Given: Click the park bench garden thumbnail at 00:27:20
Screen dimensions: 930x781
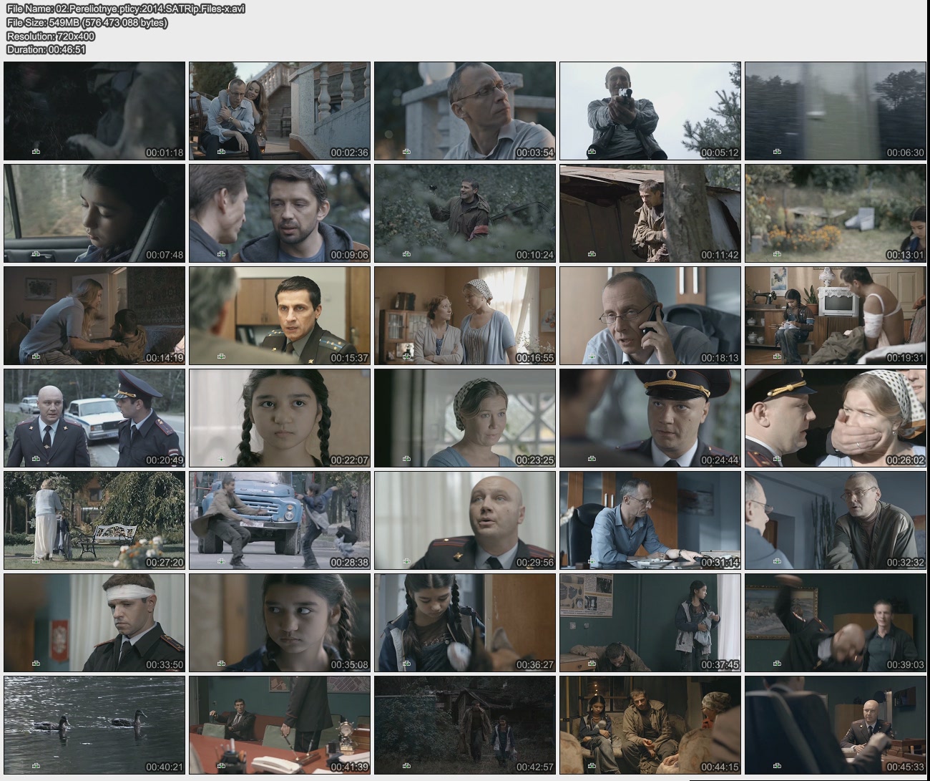Looking at the screenshot, I should [x=94, y=520].
